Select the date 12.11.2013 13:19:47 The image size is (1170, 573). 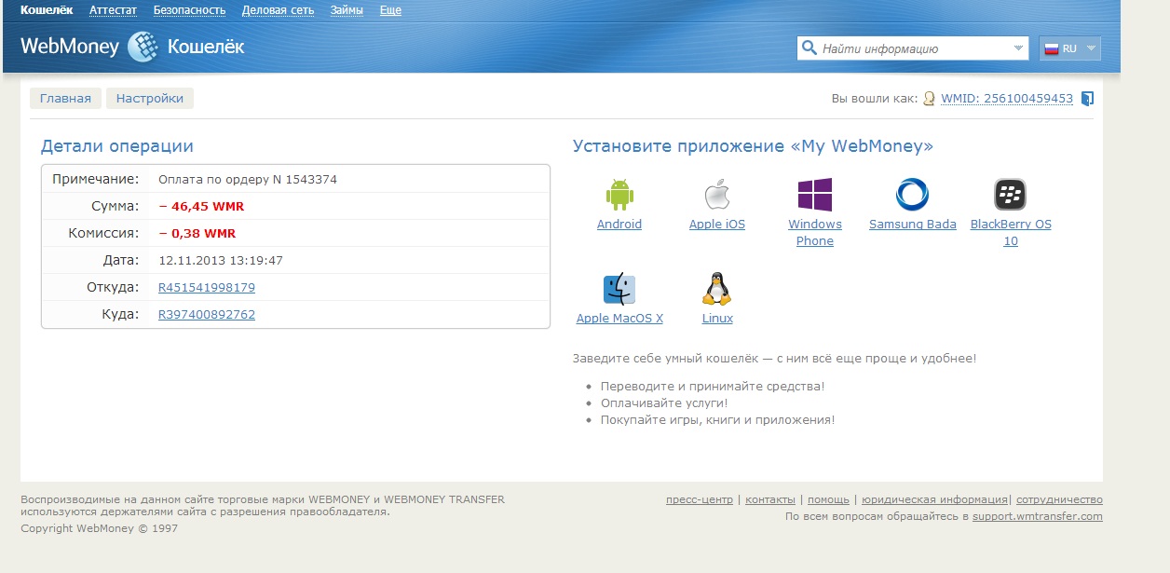(221, 260)
